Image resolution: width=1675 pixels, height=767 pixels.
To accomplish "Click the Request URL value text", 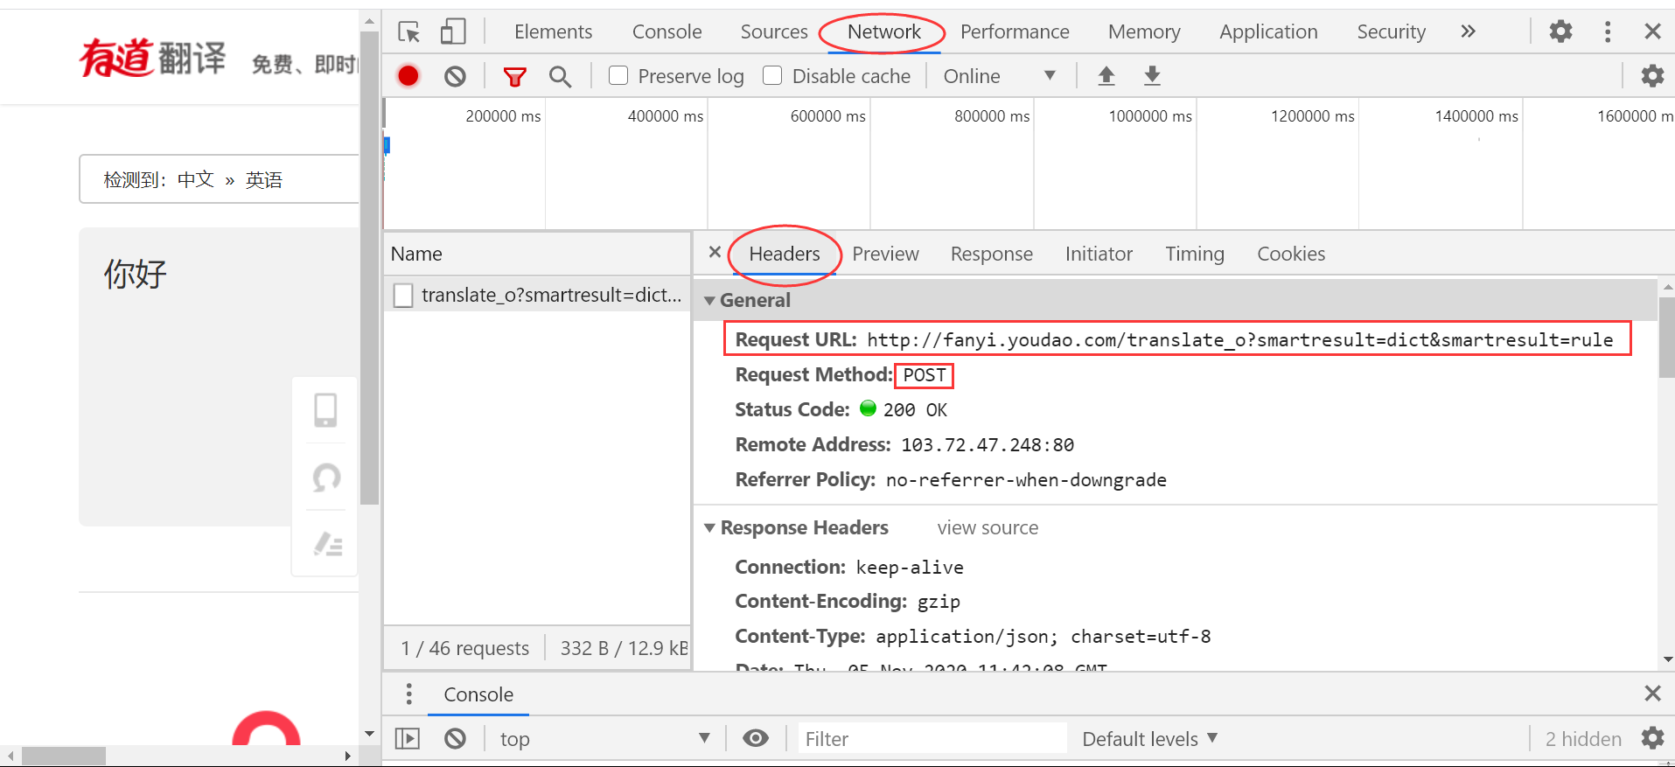I will [1239, 339].
